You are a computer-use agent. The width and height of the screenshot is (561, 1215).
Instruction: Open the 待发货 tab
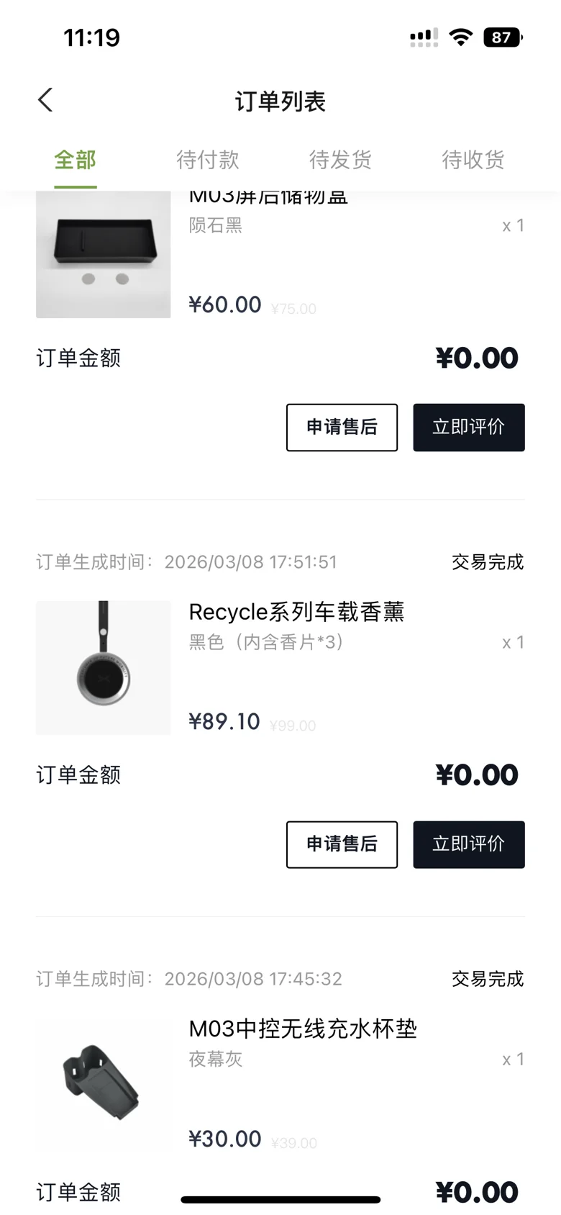click(340, 160)
